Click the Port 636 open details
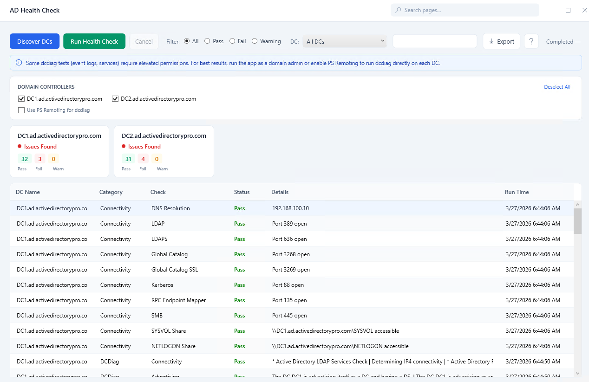The width and height of the screenshot is (589, 382). click(289, 239)
